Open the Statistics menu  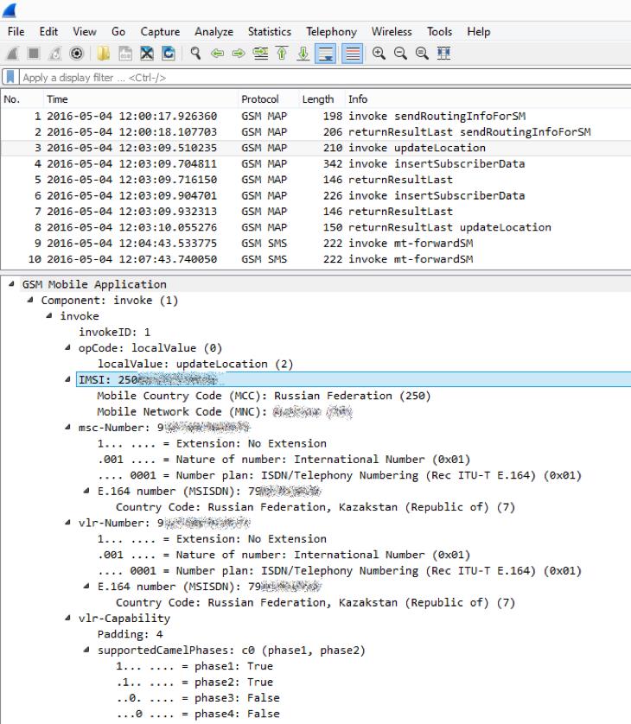(269, 32)
